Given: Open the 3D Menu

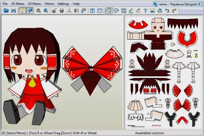Looking at the screenshot, I should click(x=18, y=4).
